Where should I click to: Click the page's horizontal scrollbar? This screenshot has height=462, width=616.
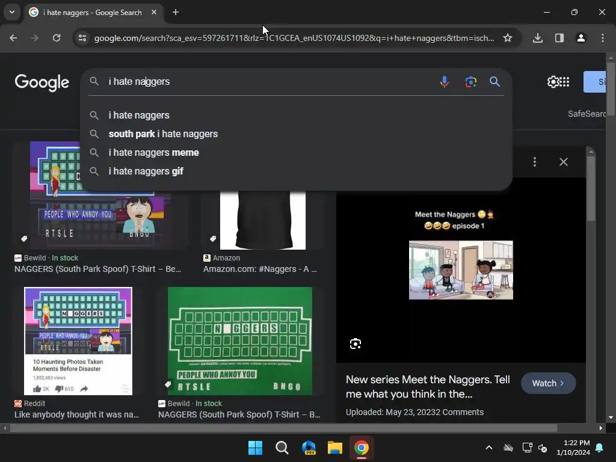[x=283, y=428]
